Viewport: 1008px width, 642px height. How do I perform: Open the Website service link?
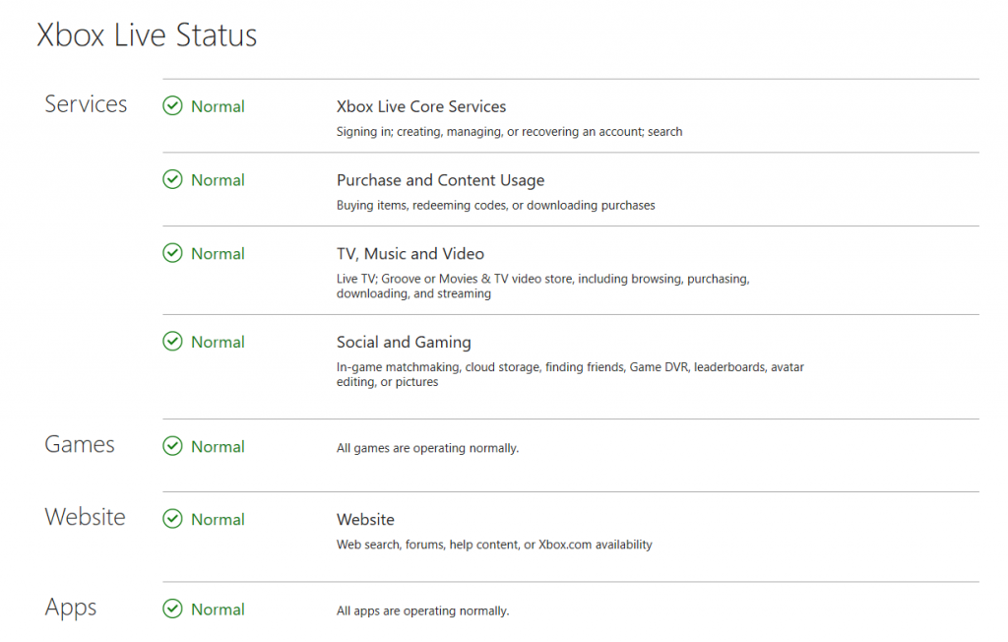tap(365, 520)
